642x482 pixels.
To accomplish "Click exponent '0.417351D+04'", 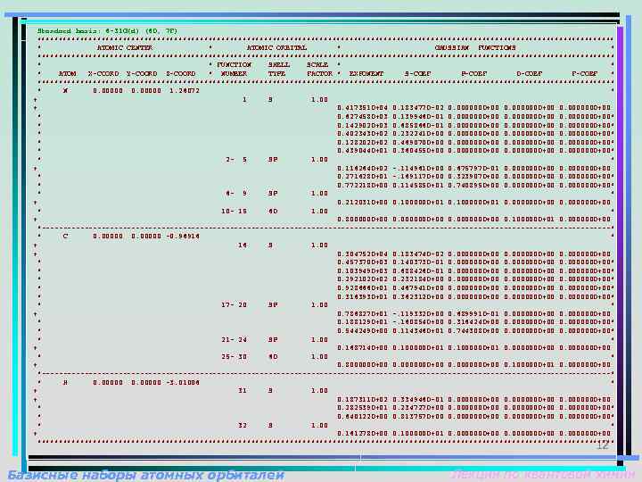I will click(362, 108).
